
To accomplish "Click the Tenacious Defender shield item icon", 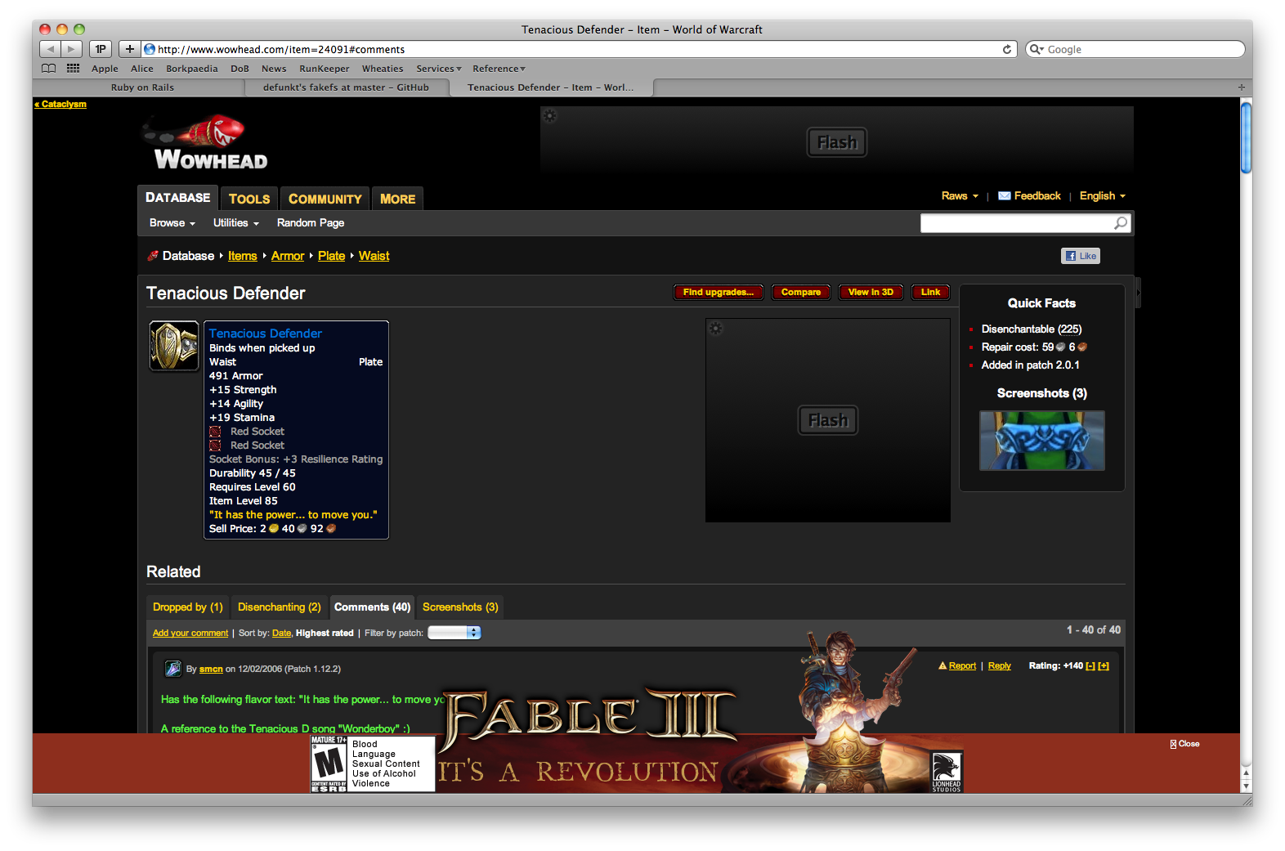I will (x=174, y=346).
